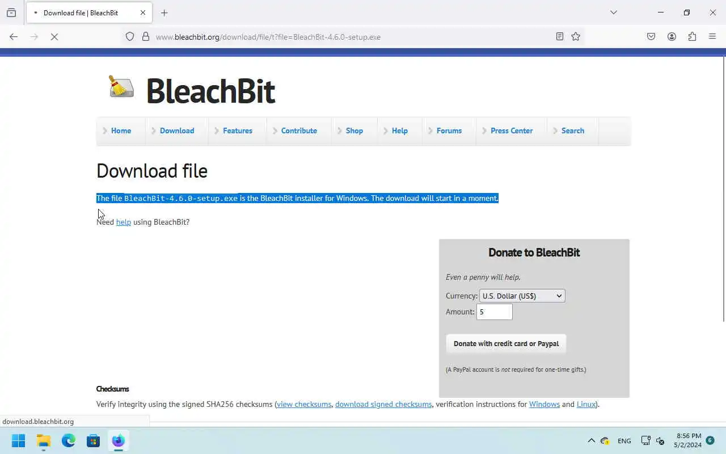726x454 pixels.
Task: Open notification center badge showing 6
Action: click(x=710, y=440)
